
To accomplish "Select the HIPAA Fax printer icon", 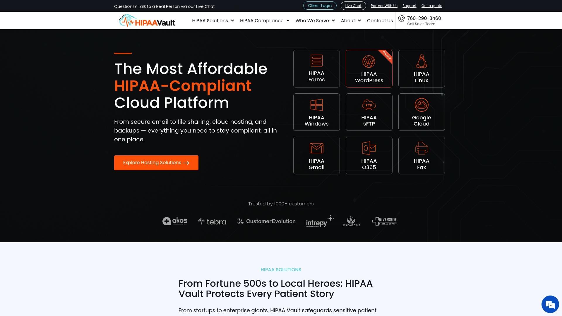I will pyautogui.click(x=421, y=148).
